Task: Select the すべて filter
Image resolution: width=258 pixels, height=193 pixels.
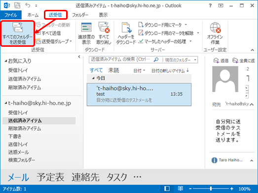Action: tap(96, 70)
